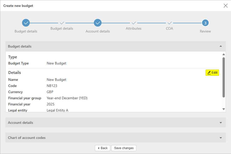Click the Attributes step checkmark
This screenshot has width=231, height=154.
coord(134,23)
